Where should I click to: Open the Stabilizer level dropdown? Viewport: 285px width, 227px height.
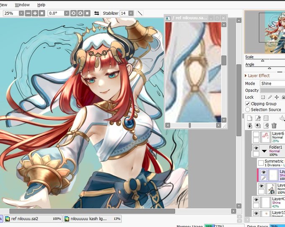(131, 13)
